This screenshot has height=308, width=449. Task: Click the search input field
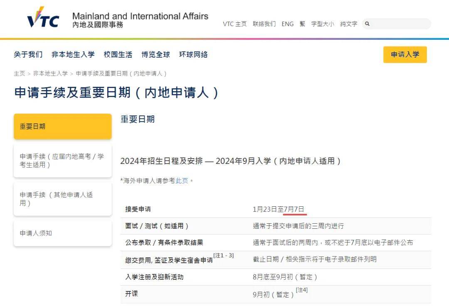pos(399,24)
